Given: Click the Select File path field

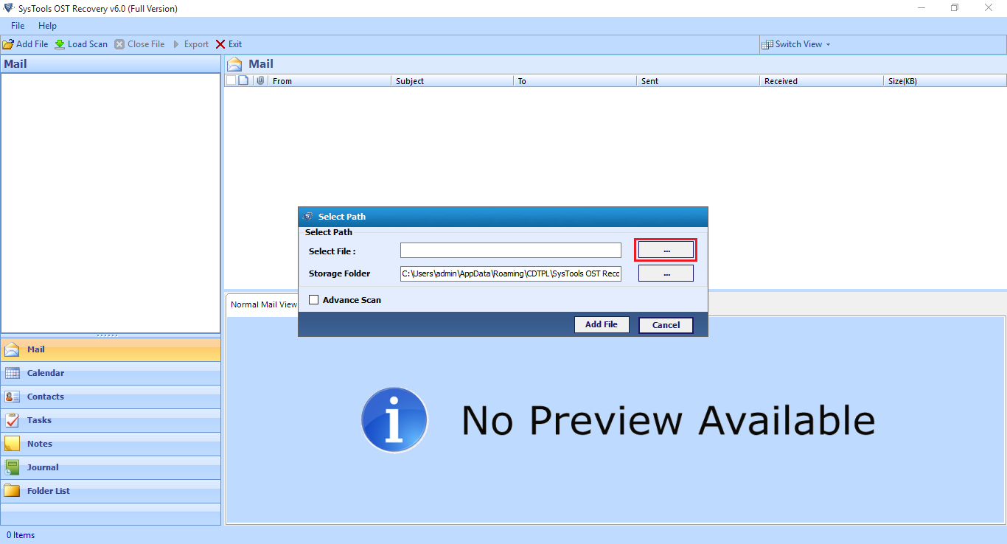Looking at the screenshot, I should coord(511,251).
